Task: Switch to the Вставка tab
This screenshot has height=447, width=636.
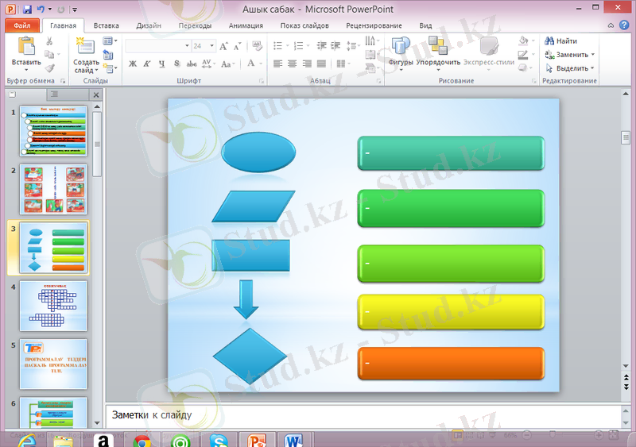Action: pos(106,25)
